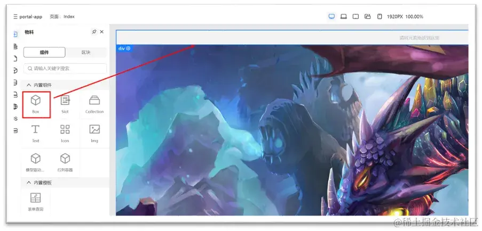Select the Slot component
The height and width of the screenshot is (231, 482).
pos(65,104)
